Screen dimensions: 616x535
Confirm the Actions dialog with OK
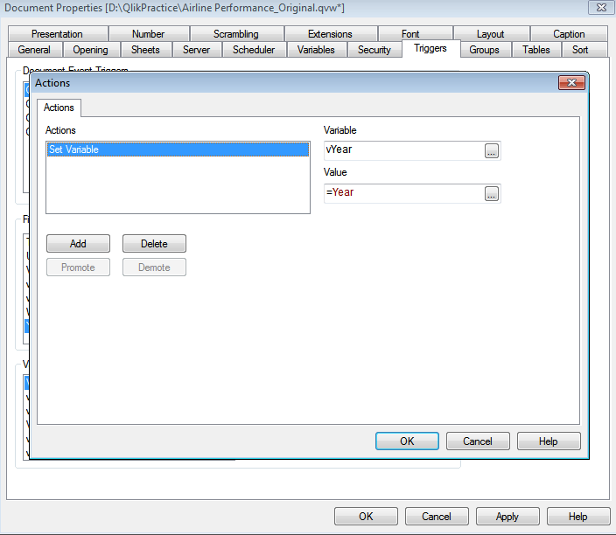tap(407, 441)
